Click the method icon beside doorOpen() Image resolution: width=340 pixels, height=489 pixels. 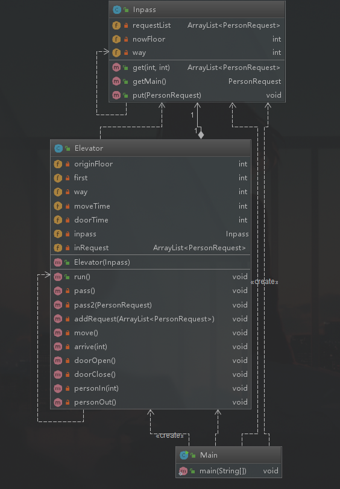[58, 361]
